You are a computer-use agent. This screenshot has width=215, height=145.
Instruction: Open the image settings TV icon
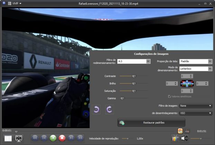pos(176,138)
